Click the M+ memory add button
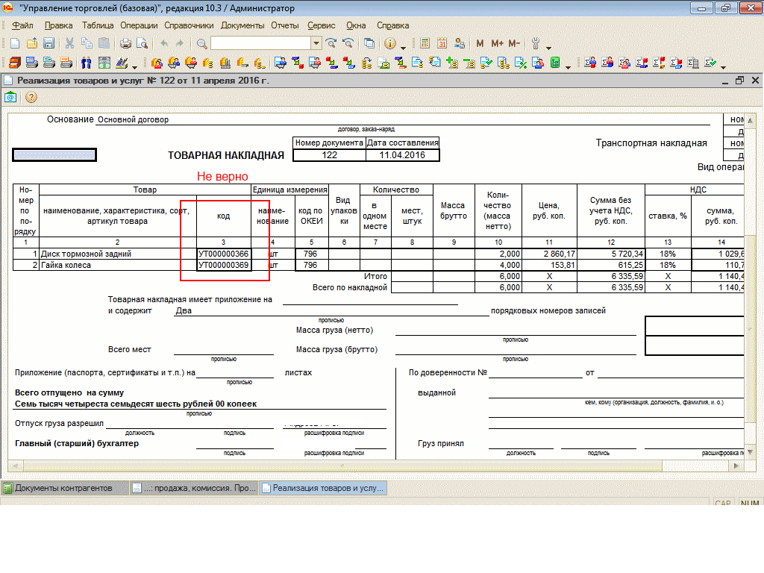Screen dimensions: 764x573 (x=497, y=43)
